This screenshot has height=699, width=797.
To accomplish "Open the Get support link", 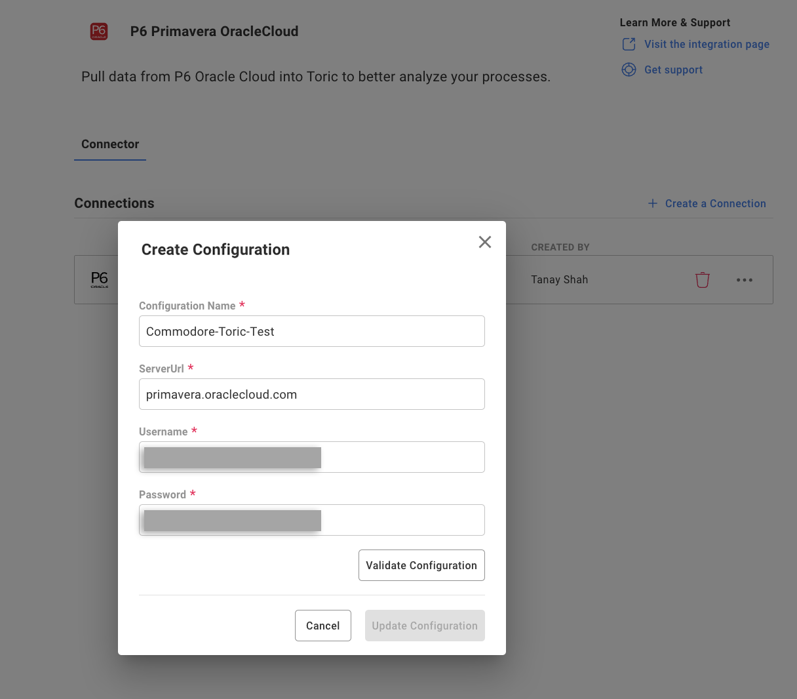I will click(x=673, y=70).
